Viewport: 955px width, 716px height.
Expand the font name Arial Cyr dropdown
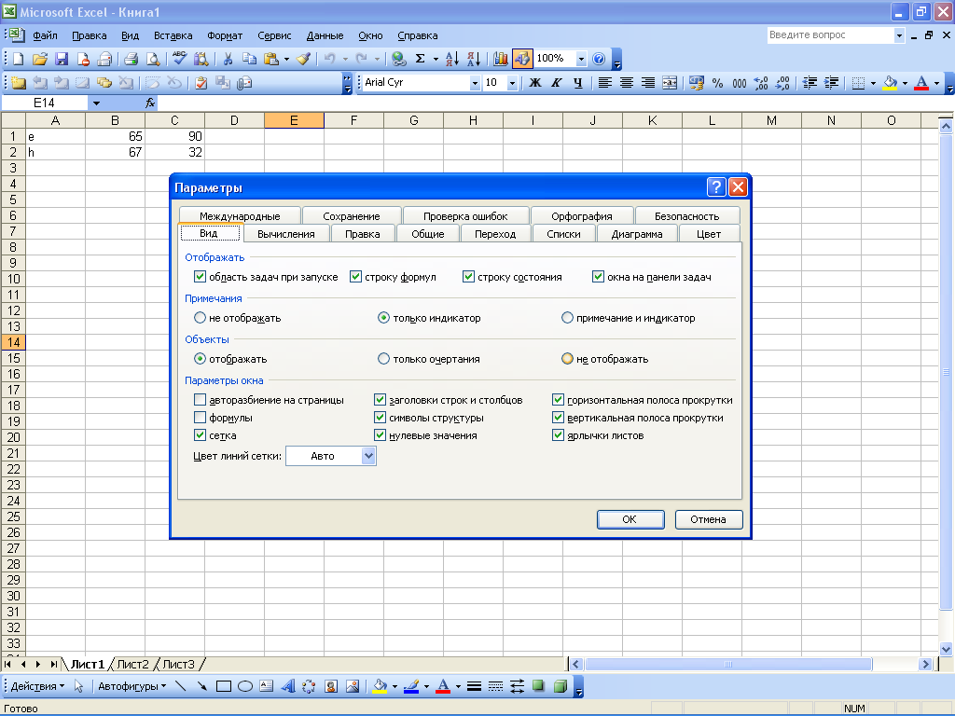pyautogui.click(x=475, y=83)
